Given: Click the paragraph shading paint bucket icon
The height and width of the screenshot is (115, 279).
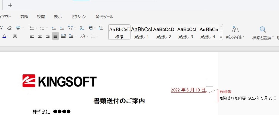Looking at the screenshot, I should click(83, 36).
